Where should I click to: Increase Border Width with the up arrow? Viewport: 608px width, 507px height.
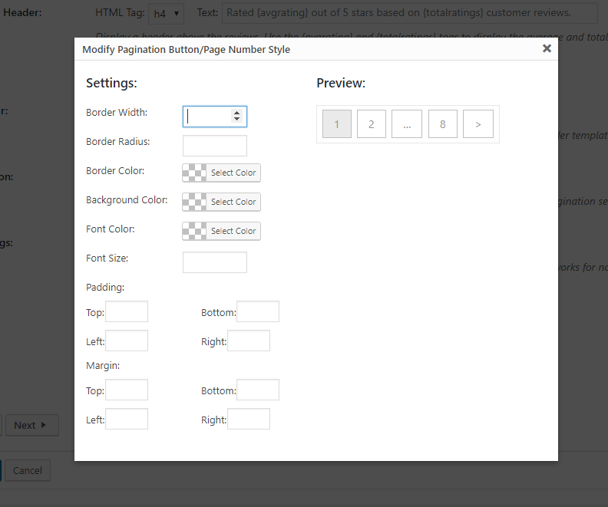pos(236,113)
